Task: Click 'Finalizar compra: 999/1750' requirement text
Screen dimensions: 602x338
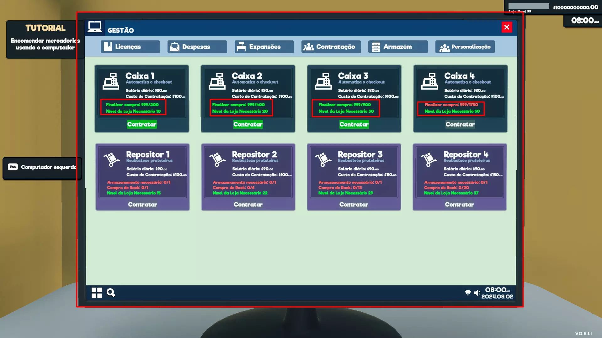Action: tap(451, 105)
